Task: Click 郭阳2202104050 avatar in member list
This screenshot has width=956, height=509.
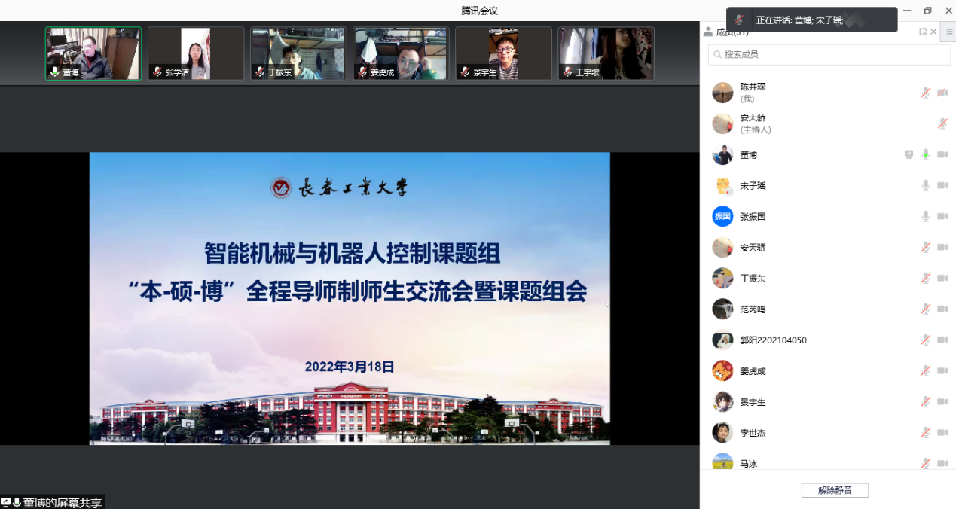Action: 722,340
